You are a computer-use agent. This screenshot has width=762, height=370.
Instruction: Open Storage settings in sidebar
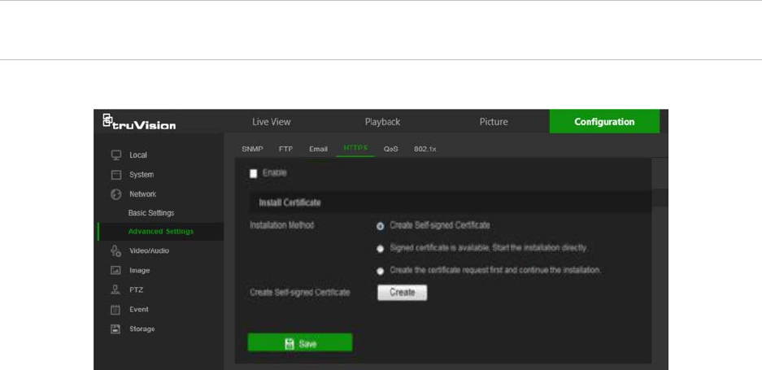coord(142,329)
